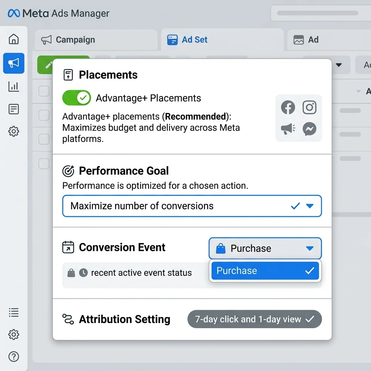Click the Performance Goal dropdown arrow
The width and height of the screenshot is (371, 371).
[x=310, y=206]
